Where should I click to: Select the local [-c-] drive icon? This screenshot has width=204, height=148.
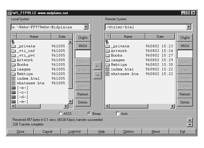(13, 92)
